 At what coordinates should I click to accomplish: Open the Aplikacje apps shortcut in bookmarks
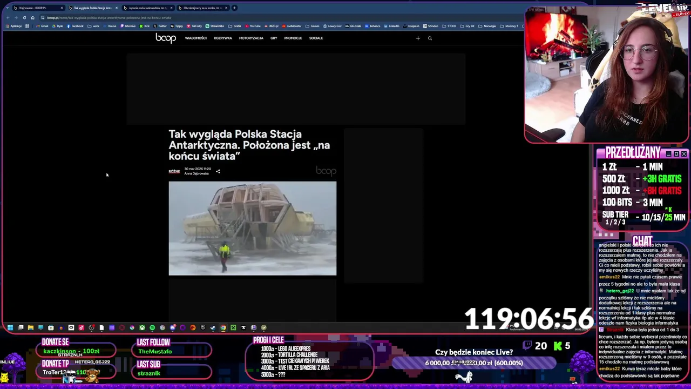coord(13,26)
